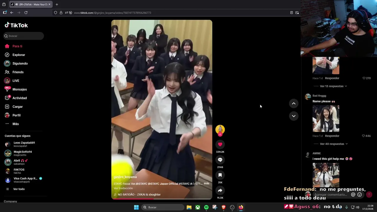
Task: Open Spotify from the taskbar
Action: pyautogui.click(x=206, y=207)
